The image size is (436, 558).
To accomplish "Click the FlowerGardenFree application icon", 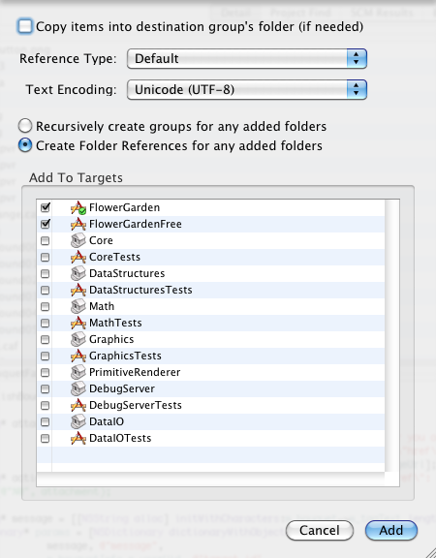I will [x=78, y=224].
